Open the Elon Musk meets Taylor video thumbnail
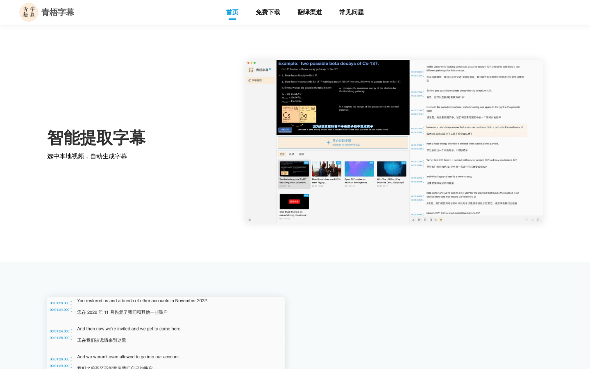The height and width of the screenshot is (369, 590). click(327, 169)
